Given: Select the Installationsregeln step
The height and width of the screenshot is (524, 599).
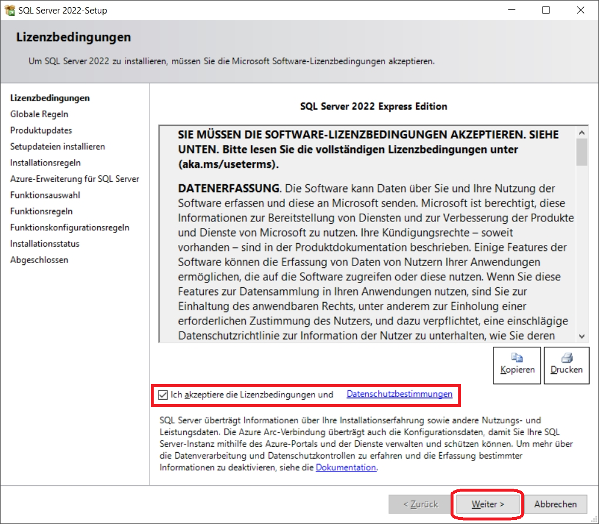Looking at the screenshot, I should pyautogui.click(x=45, y=162).
